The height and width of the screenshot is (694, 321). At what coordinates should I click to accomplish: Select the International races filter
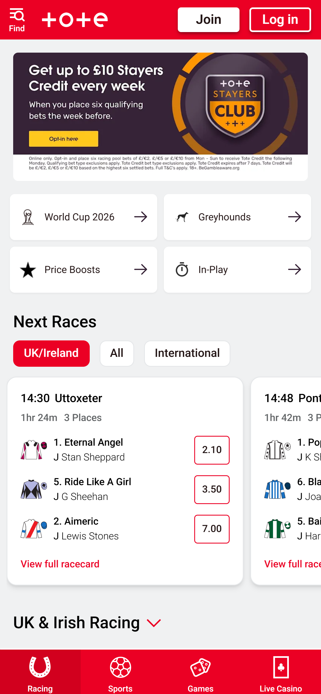(x=187, y=353)
